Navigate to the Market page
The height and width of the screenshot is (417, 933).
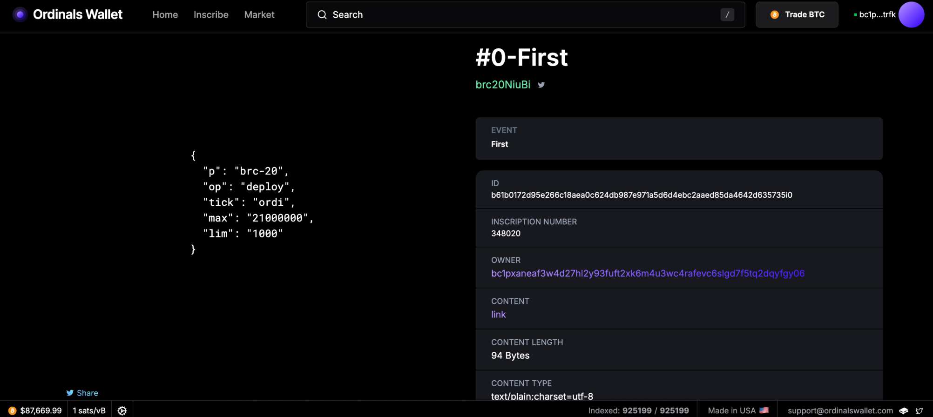(259, 15)
